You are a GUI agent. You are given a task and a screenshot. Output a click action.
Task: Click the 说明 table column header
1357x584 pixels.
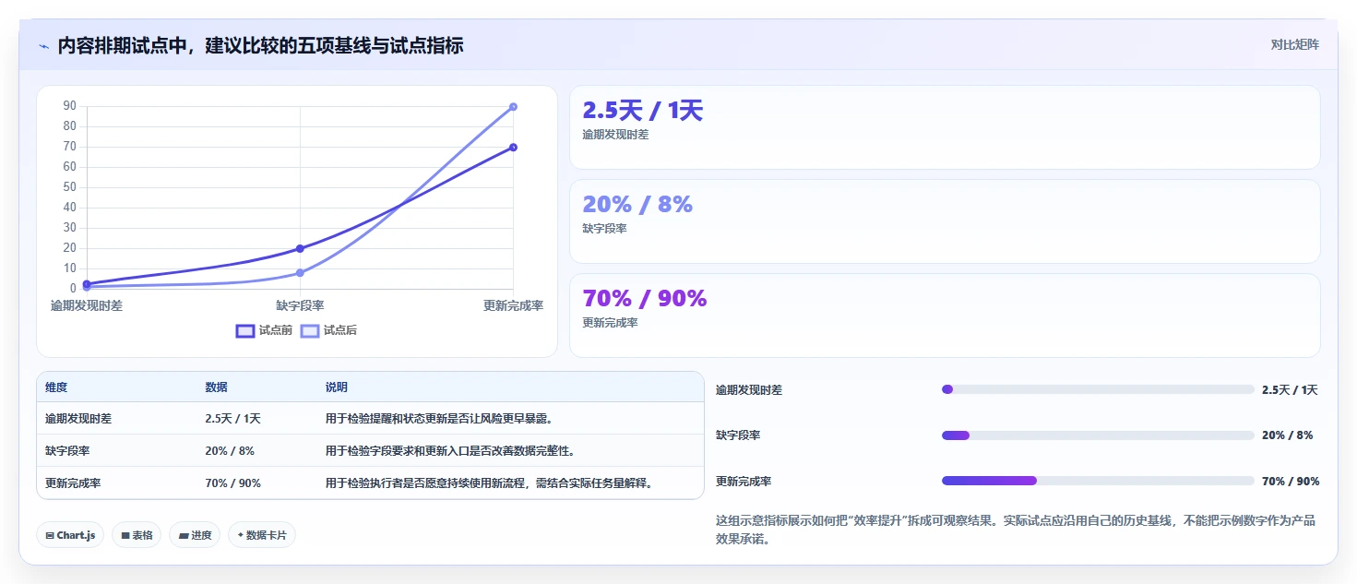337,387
